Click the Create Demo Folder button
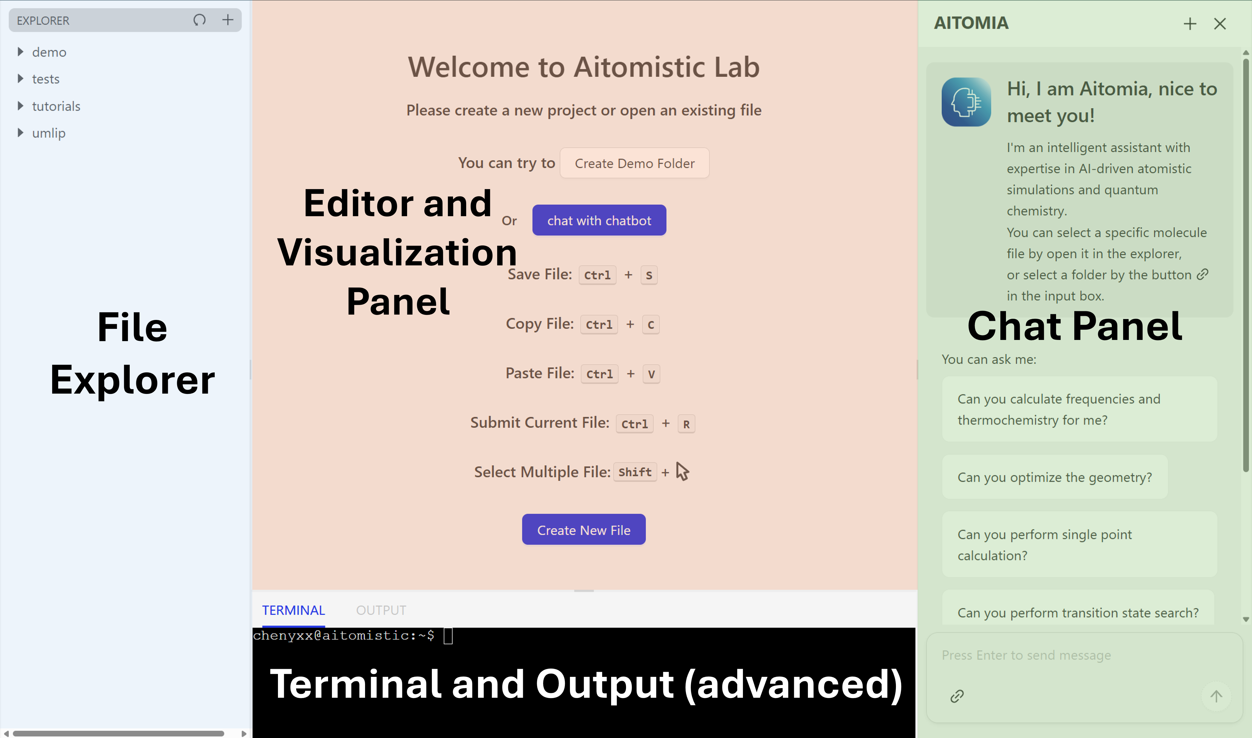The width and height of the screenshot is (1252, 738). (x=634, y=163)
